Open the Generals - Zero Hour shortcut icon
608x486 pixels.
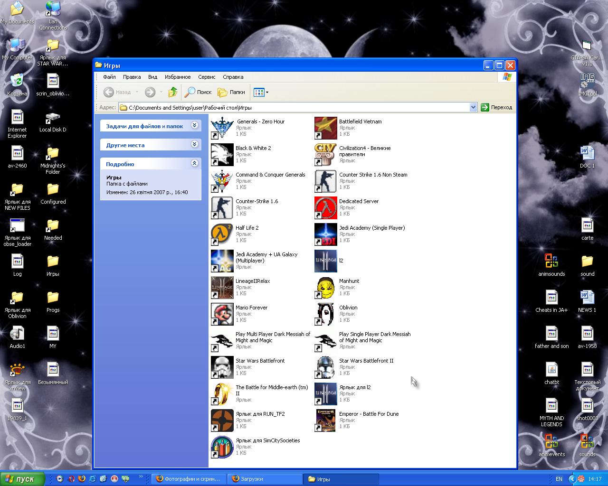coord(222,128)
